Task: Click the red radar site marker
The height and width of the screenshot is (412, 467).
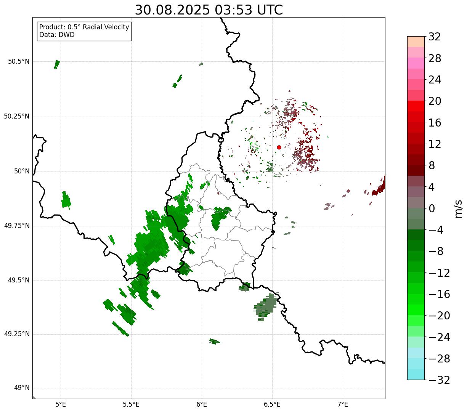Action: click(279, 147)
